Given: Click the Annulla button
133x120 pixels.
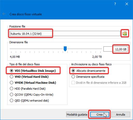Looking at the screenshot, I should pos(121,115).
